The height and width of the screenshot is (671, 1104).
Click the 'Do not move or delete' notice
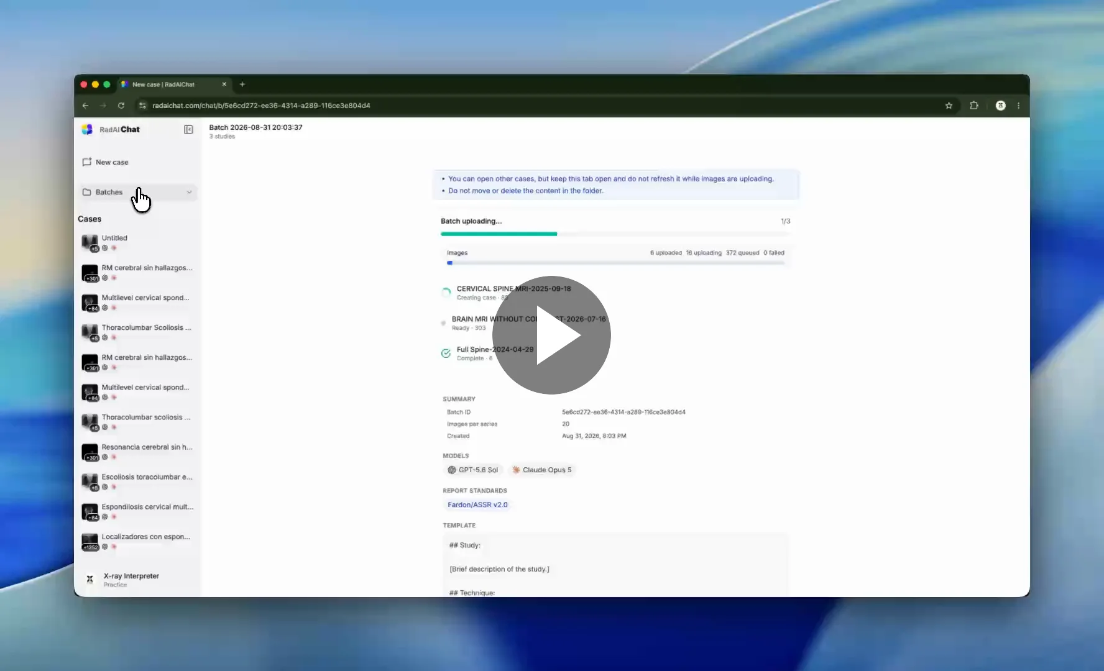coord(525,191)
